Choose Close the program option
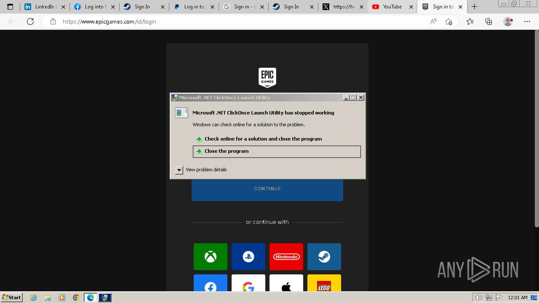539x303 pixels. (277, 151)
